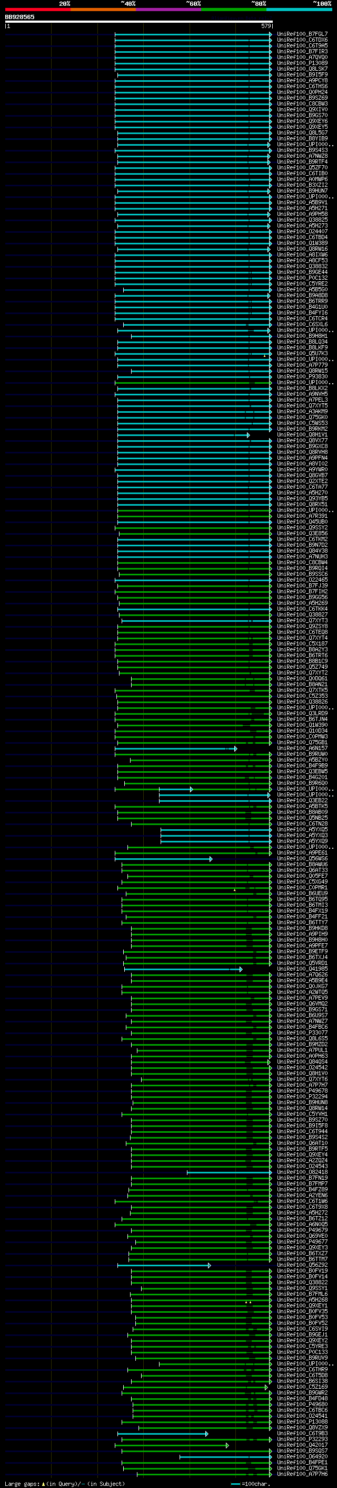Open the last hit UniRef100_A7P7H6

(302, 1474)
